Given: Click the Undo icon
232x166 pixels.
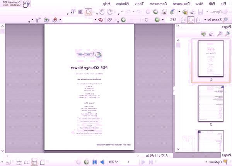Looking at the screenshot, I should (x=139, y=12).
